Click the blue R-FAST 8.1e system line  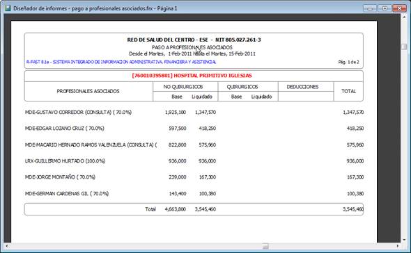point(121,62)
